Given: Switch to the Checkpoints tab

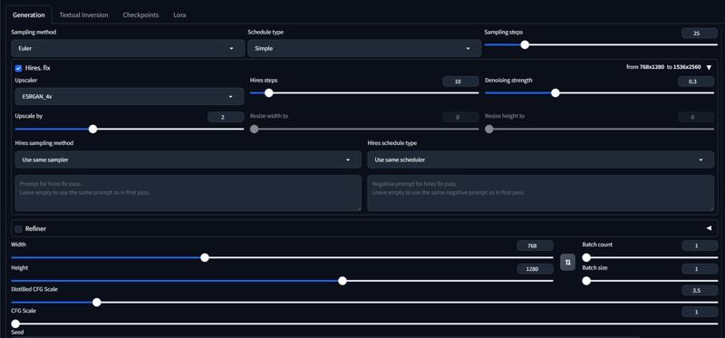Looking at the screenshot, I should point(140,14).
